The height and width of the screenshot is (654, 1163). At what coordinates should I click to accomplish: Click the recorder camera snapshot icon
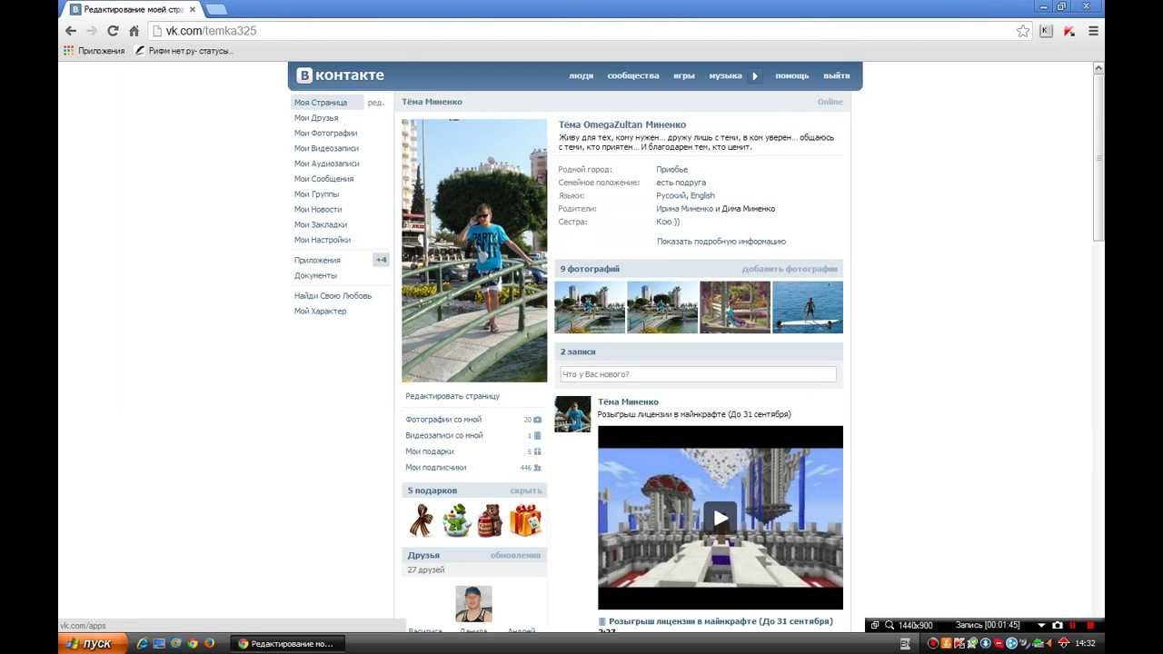click(x=1057, y=625)
